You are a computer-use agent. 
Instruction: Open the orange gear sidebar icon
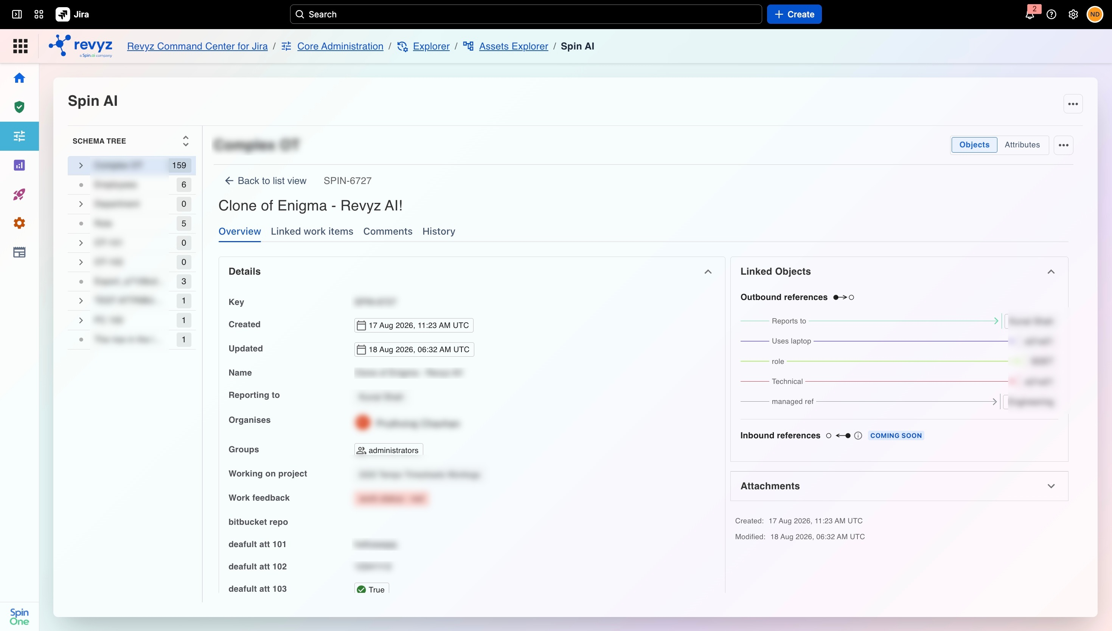[19, 223]
